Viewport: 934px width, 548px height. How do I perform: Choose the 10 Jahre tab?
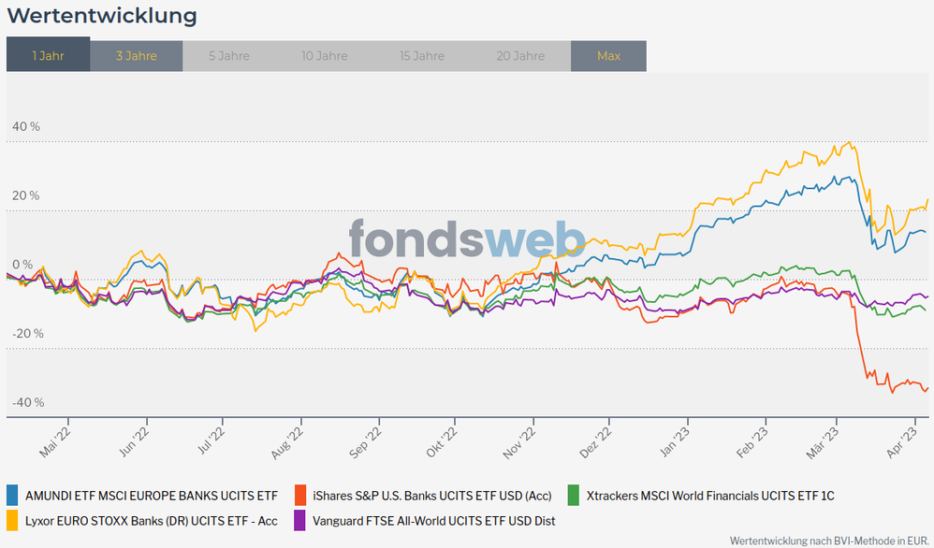pyautogui.click(x=324, y=56)
